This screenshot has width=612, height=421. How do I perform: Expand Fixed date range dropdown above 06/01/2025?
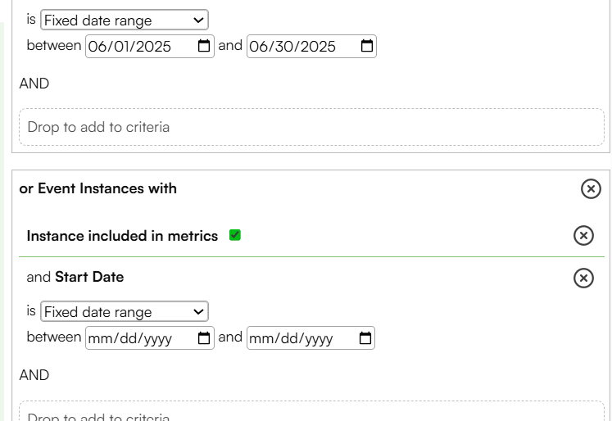point(125,20)
